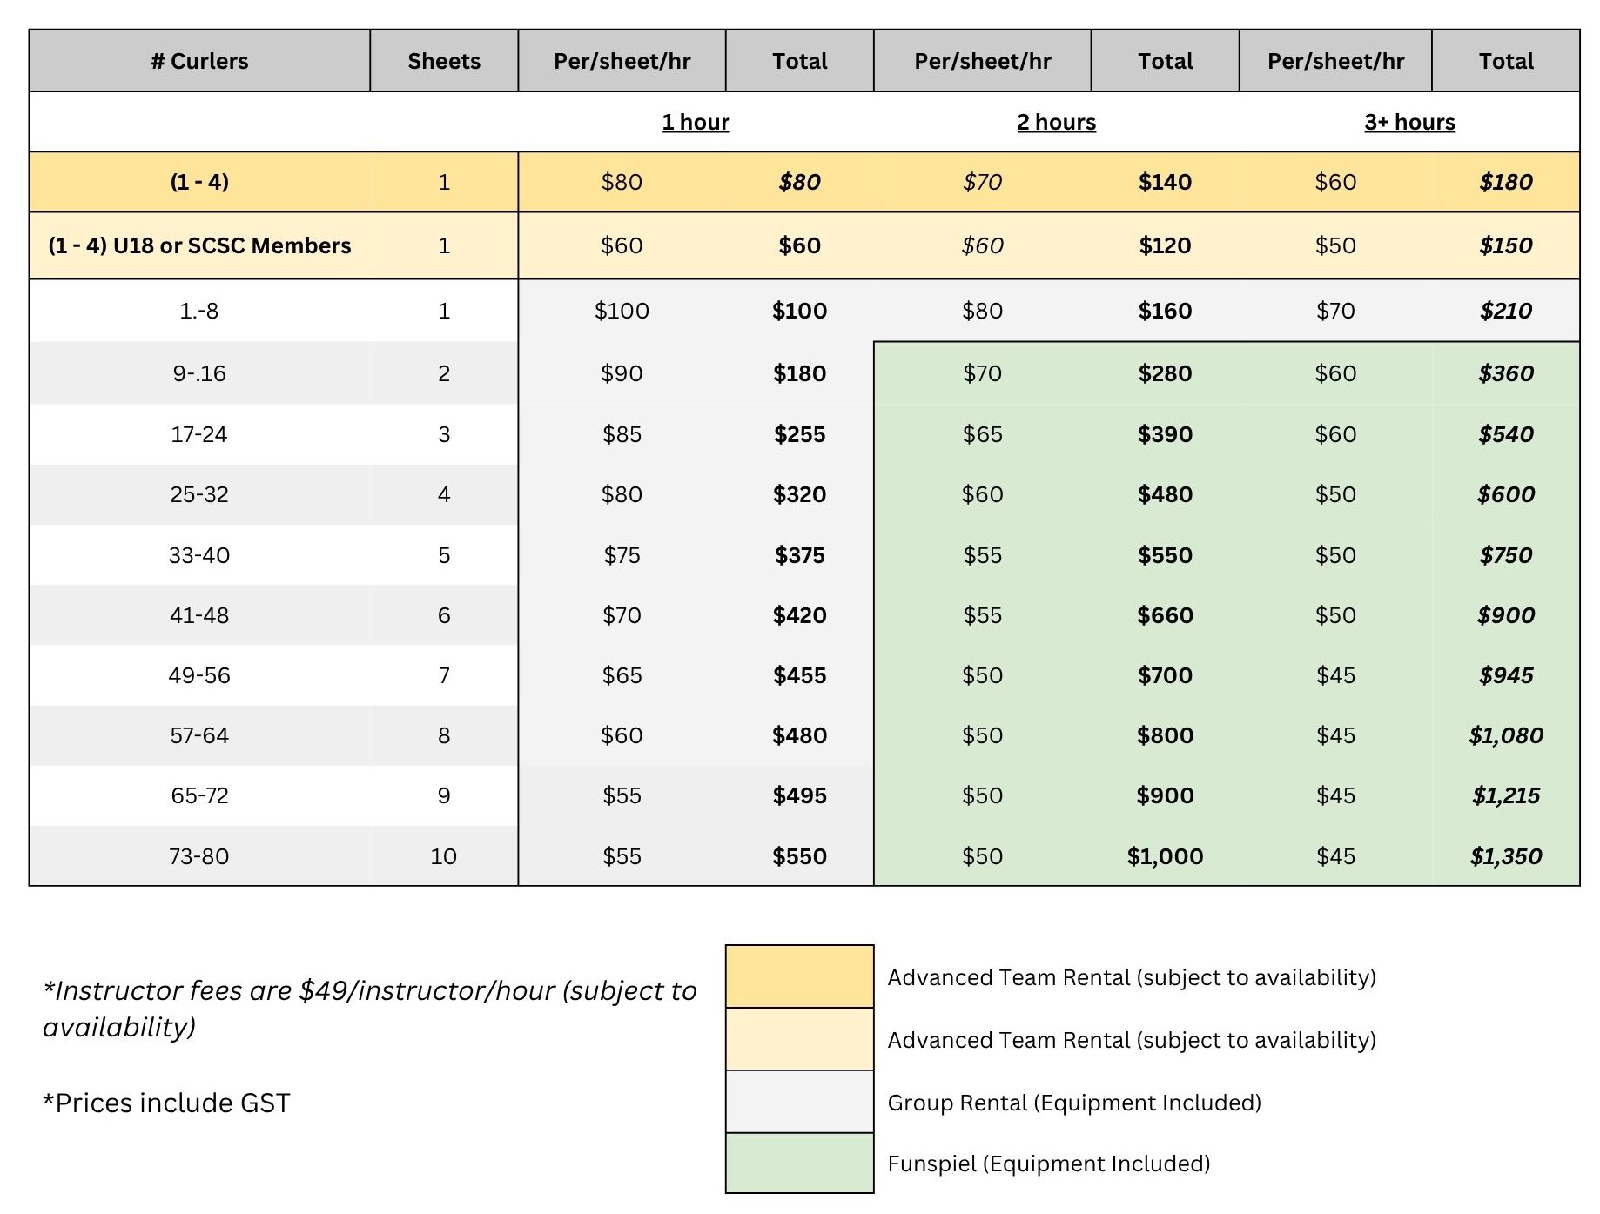Choose the pale cream legend swatch
1600x1214 pixels.
pyautogui.click(x=799, y=1039)
